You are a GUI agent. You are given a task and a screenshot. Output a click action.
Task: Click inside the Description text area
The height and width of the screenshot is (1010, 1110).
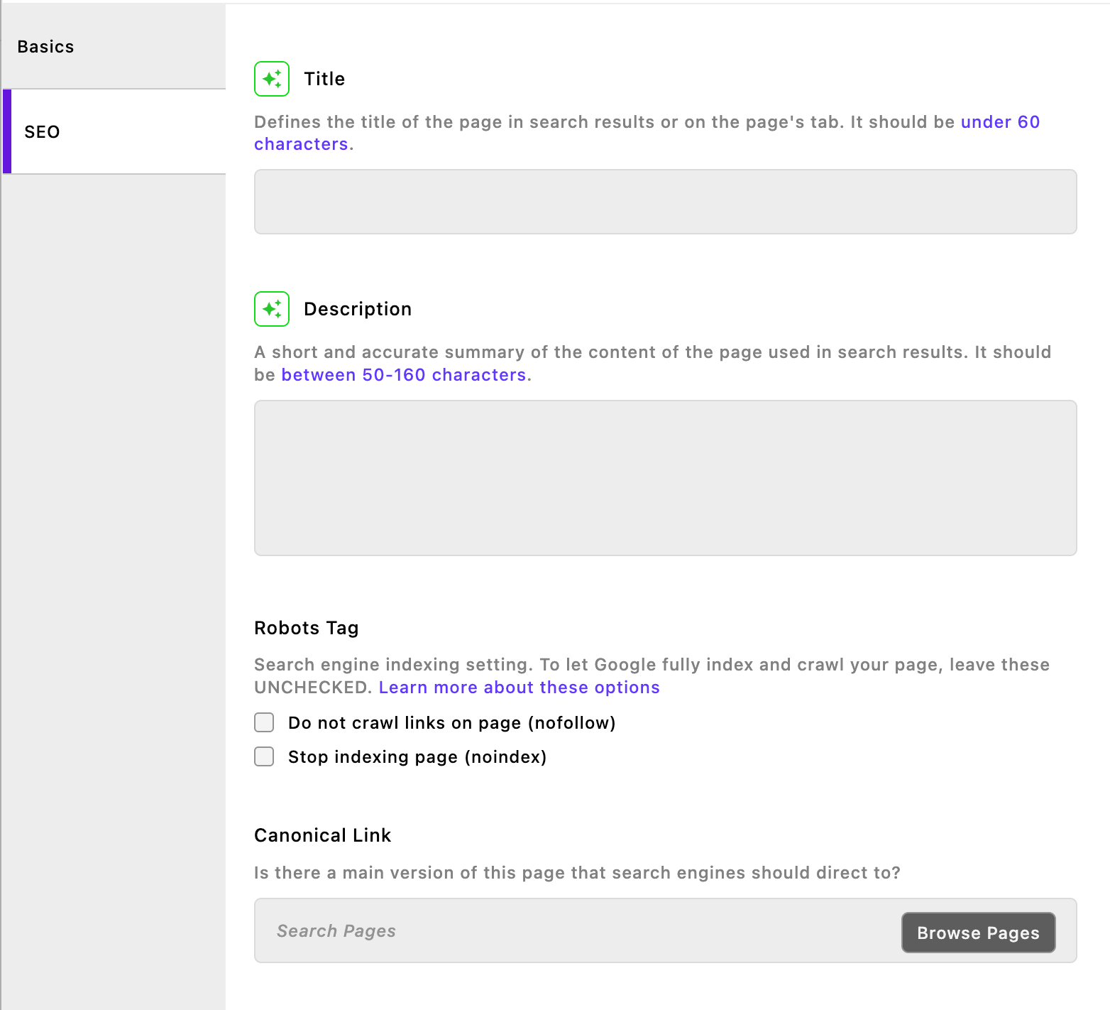pyautogui.click(x=665, y=477)
